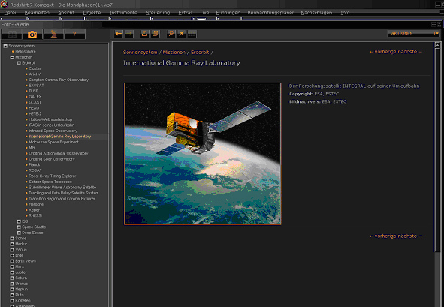The height and width of the screenshot is (307, 444).
Task: Expand the Saturn tree node
Action: [12, 278]
